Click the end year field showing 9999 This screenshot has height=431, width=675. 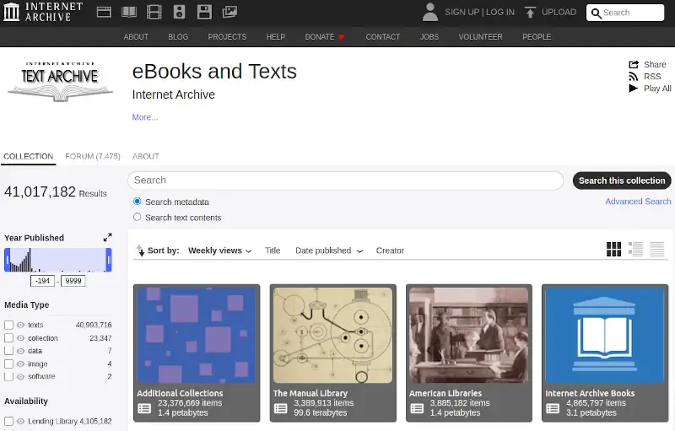(x=73, y=281)
